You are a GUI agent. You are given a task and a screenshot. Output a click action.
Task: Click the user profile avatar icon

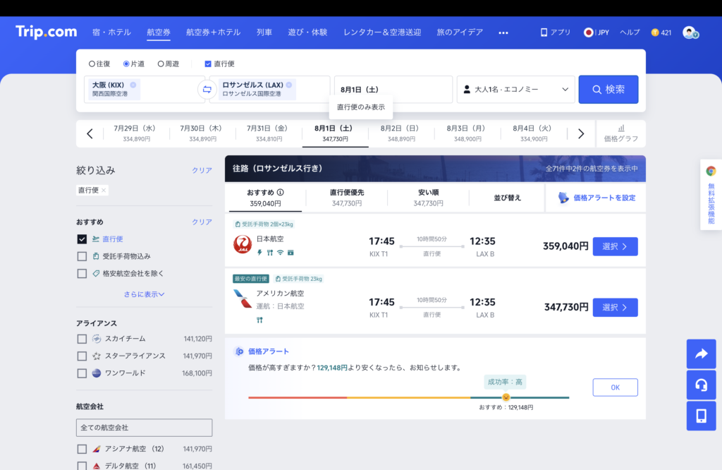pyautogui.click(x=690, y=32)
